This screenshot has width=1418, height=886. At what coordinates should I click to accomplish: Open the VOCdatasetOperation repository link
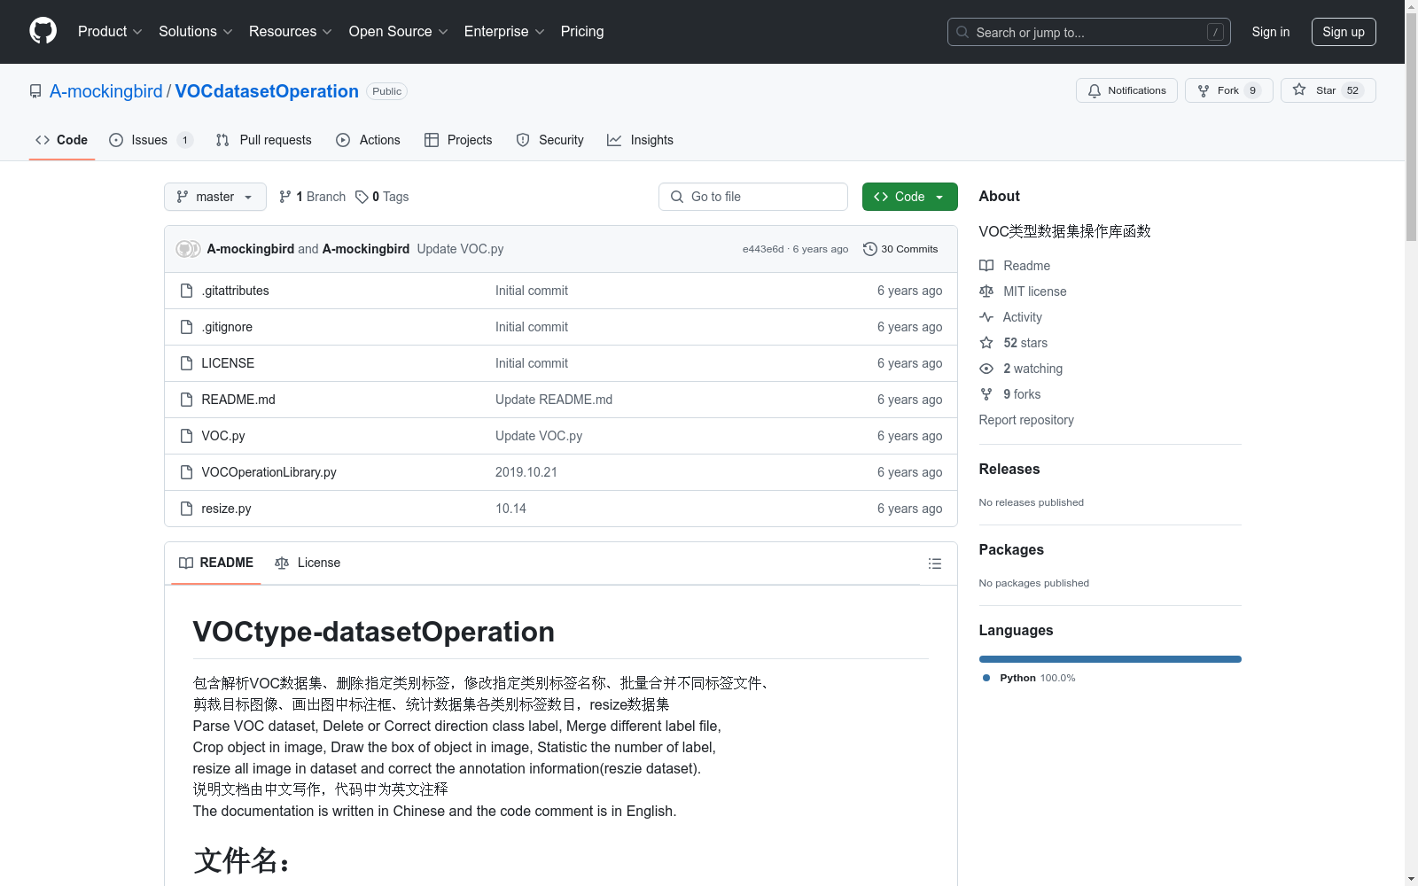point(267,91)
